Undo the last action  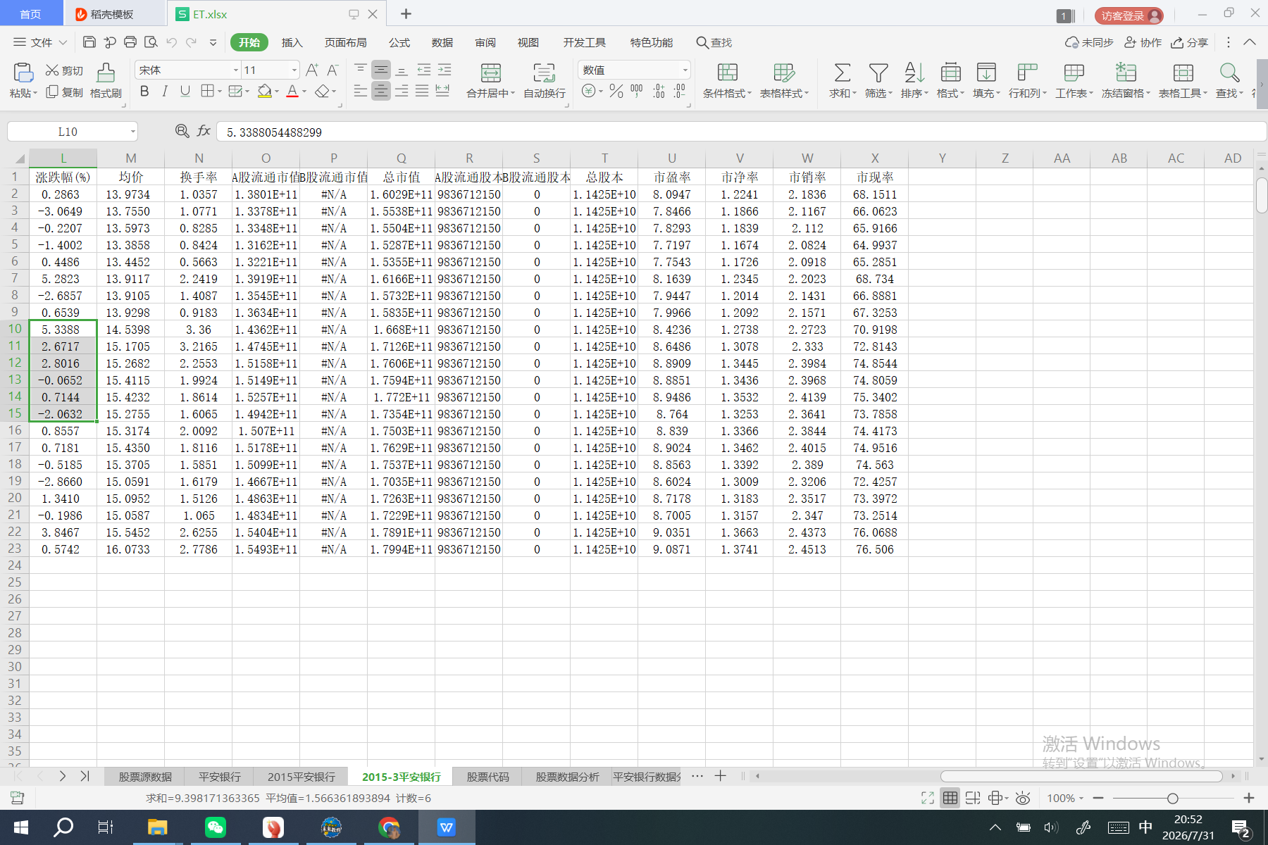(171, 42)
